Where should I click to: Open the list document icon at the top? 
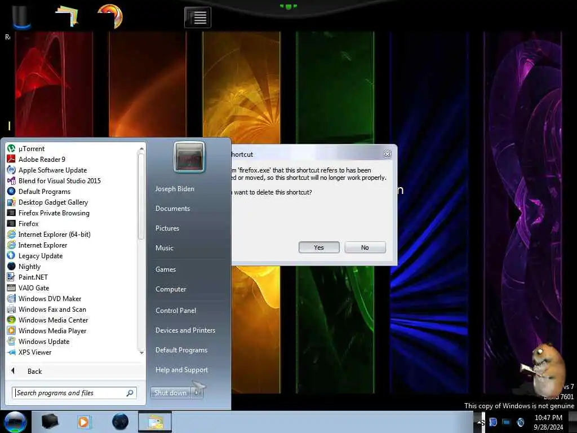(x=198, y=17)
